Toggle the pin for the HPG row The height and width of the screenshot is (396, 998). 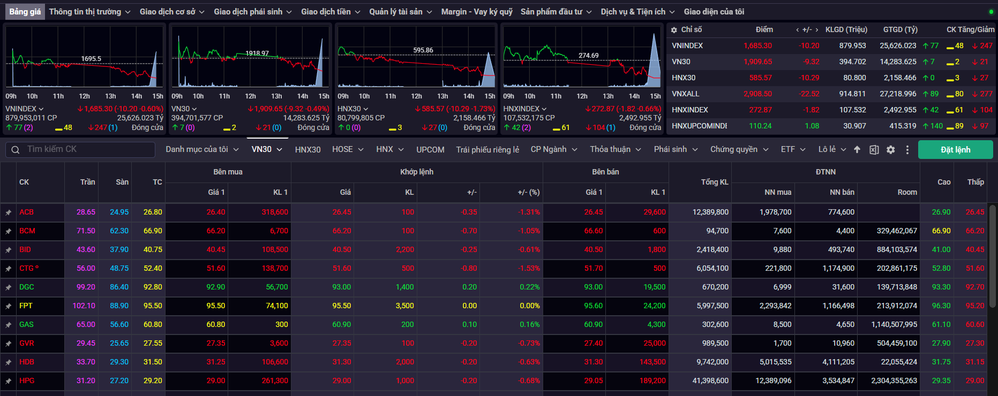click(x=9, y=381)
